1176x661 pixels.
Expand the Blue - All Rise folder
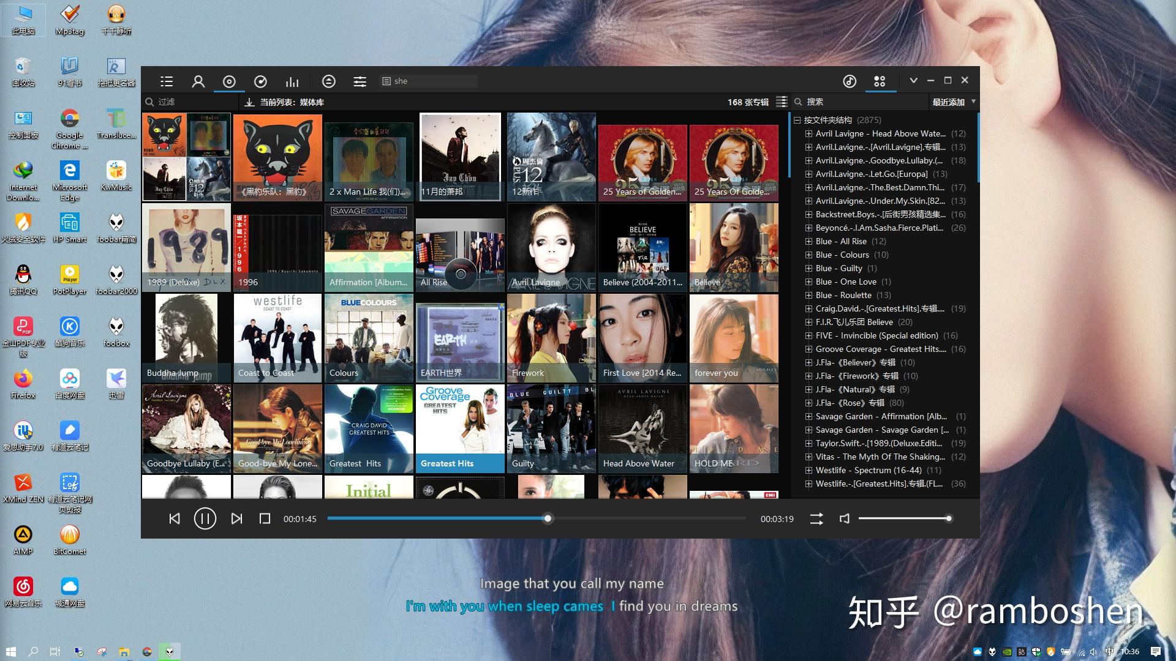pyautogui.click(x=809, y=241)
